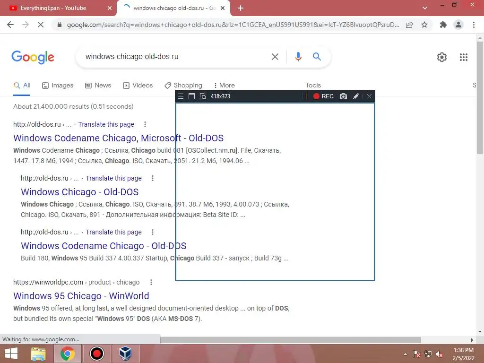Close the EverythingEpan YouTube tab

pos(110,8)
